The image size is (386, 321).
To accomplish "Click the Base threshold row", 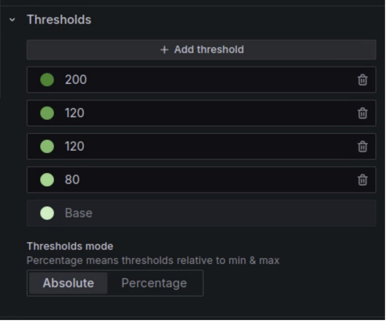I will click(x=202, y=213).
